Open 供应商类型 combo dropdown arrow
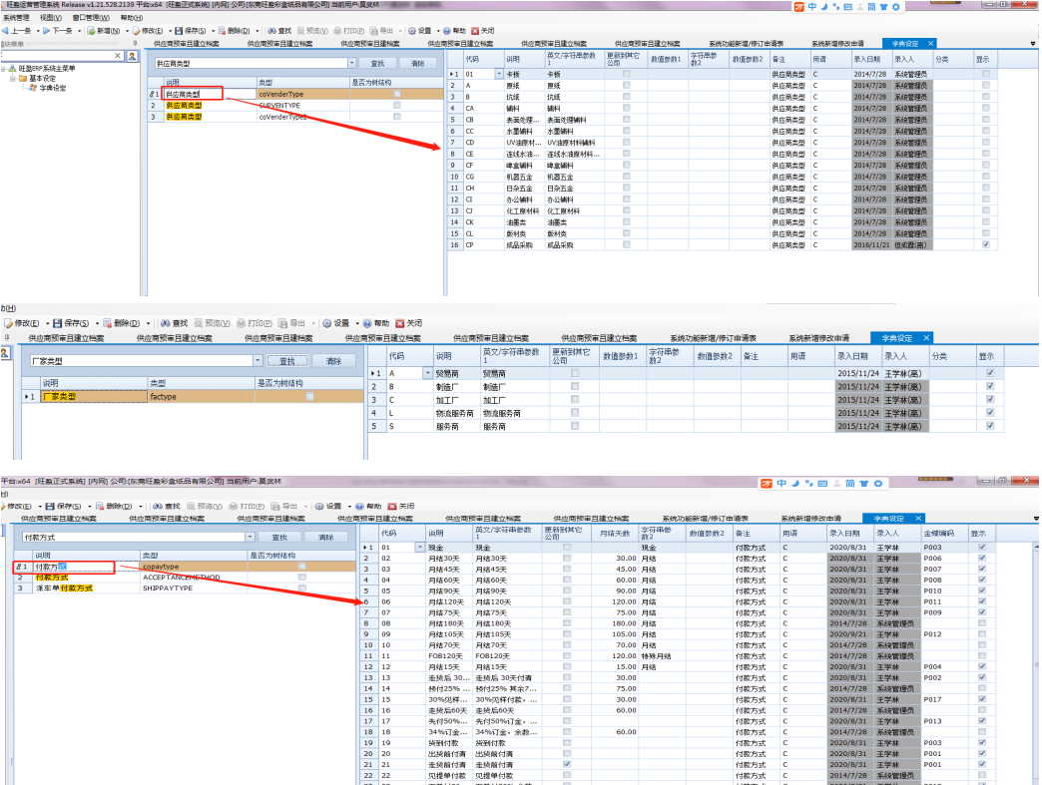This screenshot has width=1042, height=785. pyautogui.click(x=351, y=63)
